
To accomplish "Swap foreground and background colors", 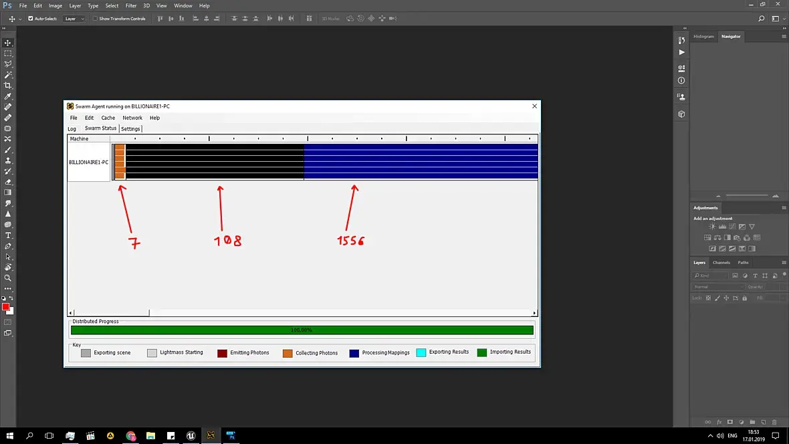I will pyautogui.click(x=11, y=298).
